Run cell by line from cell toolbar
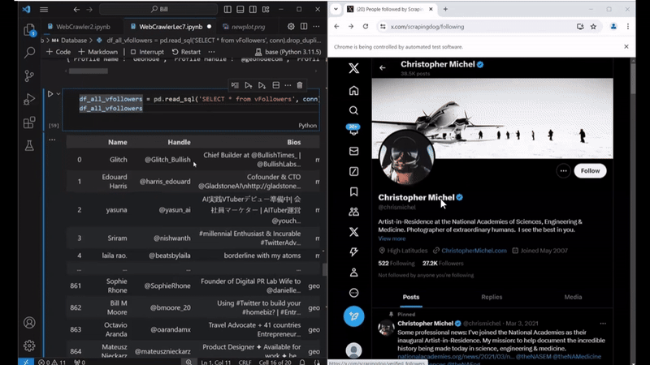650x365 pixels. coord(235,85)
